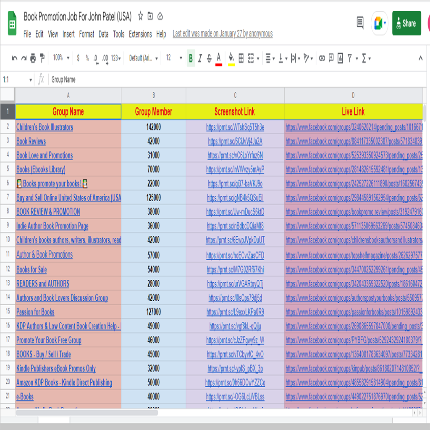Toggle bold formatting
Viewport: 430px width, 430px height.
click(191, 58)
